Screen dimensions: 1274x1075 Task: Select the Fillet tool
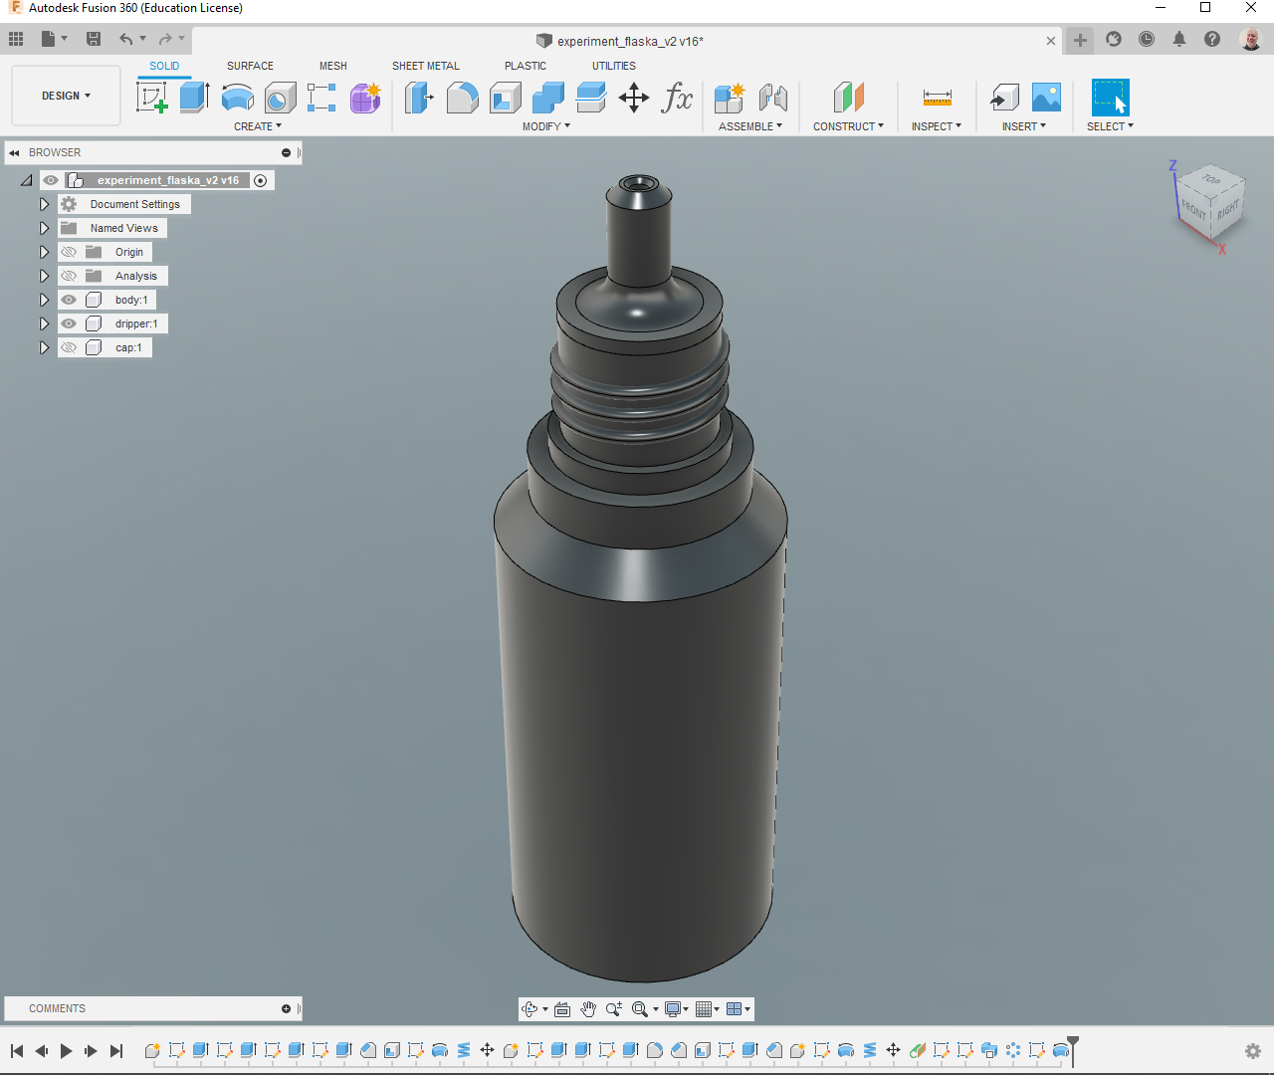click(x=462, y=98)
